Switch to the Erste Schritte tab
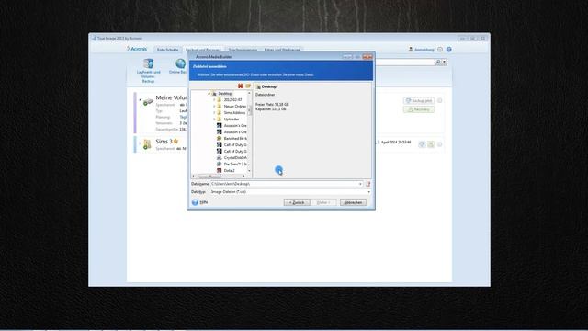Screen dimensions: 588x331 pyautogui.click(x=167, y=50)
